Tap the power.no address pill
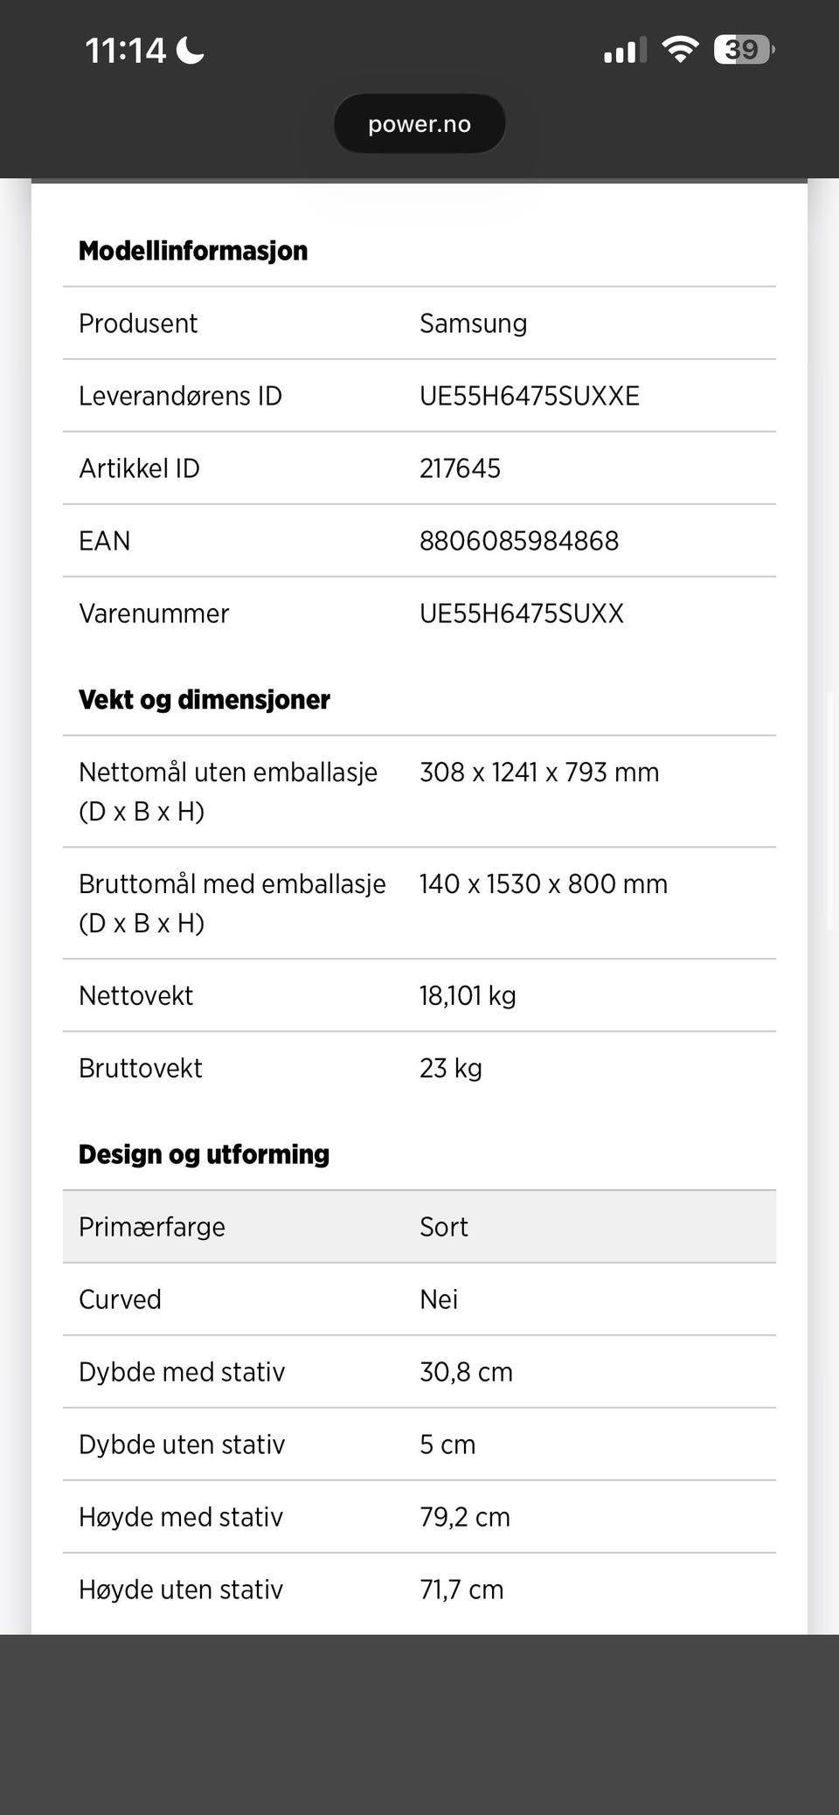Image resolution: width=839 pixels, height=1815 pixels. click(419, 124)
